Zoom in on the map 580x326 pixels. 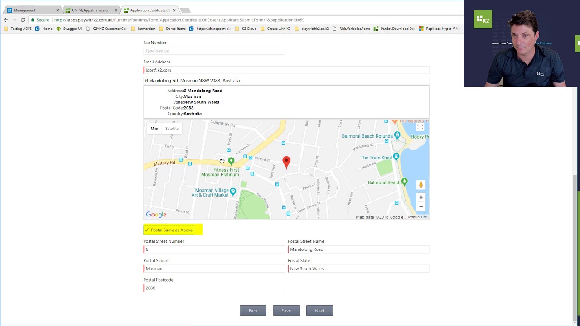click(x=421, y=197)
